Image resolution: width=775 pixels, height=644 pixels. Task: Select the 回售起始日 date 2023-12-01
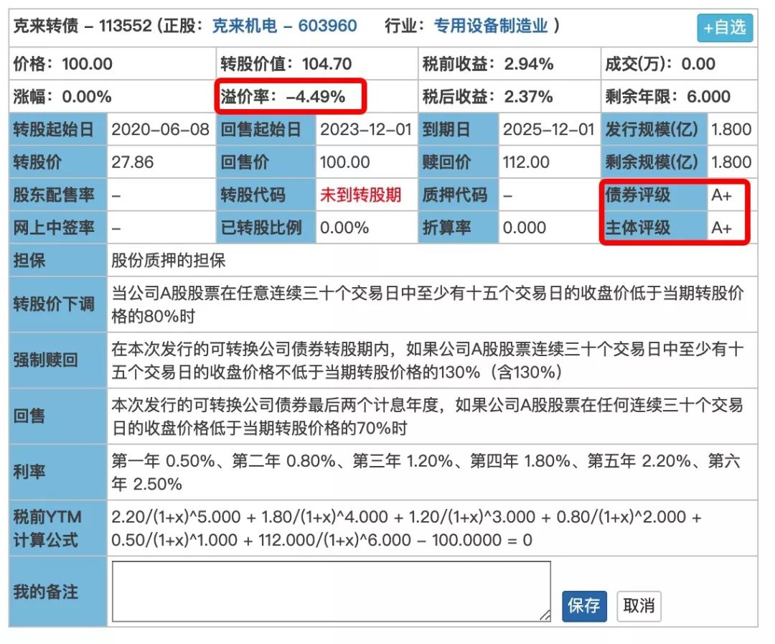366,130
